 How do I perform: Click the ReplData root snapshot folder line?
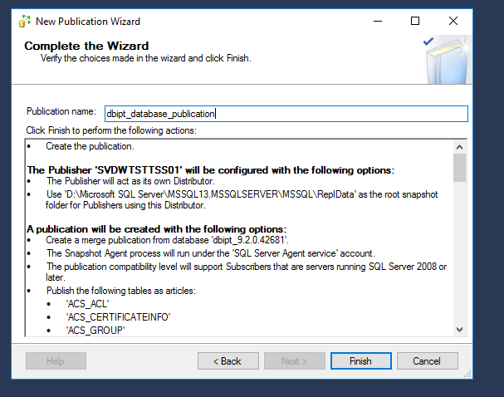[x=242, y=199]
